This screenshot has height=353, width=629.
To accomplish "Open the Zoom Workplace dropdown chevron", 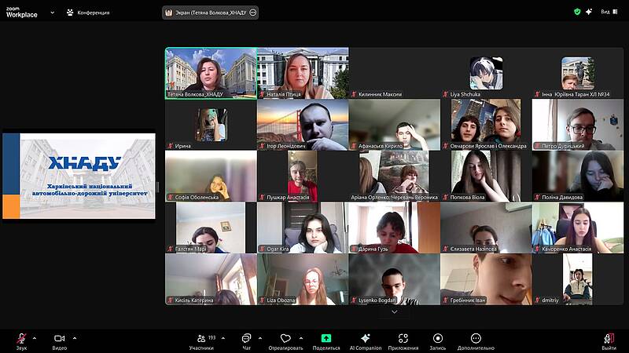I will pyautogui.click(x=52, y=12).
